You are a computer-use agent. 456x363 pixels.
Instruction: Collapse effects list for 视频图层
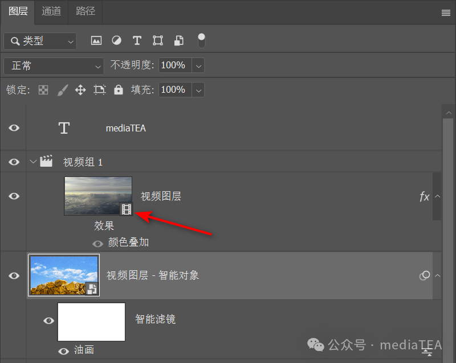point(437,196)
